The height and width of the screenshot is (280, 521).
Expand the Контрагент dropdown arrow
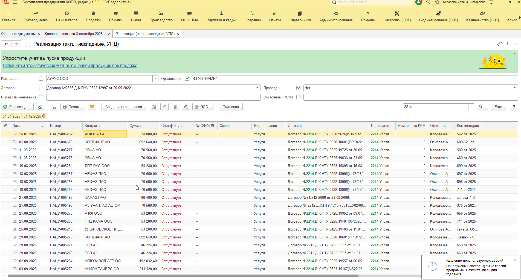click(x=155, y=79)
